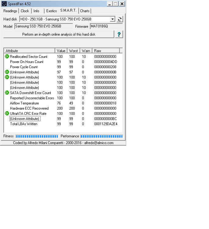Click the cyan question mark help icon
The width and height of the screenshot is (209, 229).
119,34
